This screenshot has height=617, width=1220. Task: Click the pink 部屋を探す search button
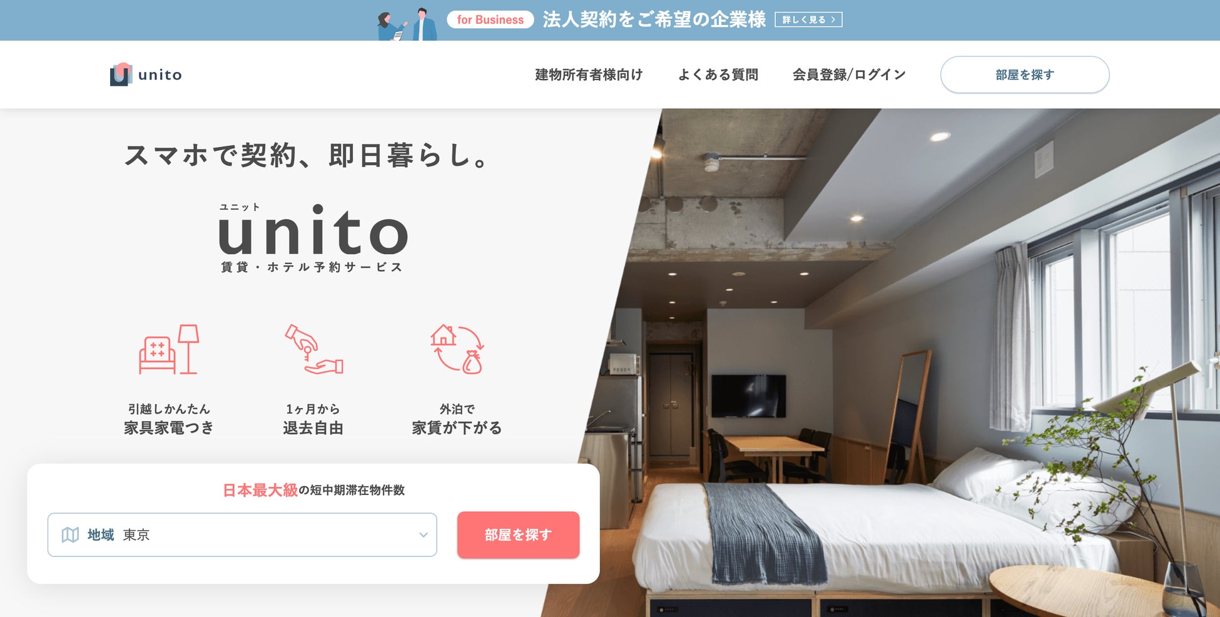click(518, 535)
